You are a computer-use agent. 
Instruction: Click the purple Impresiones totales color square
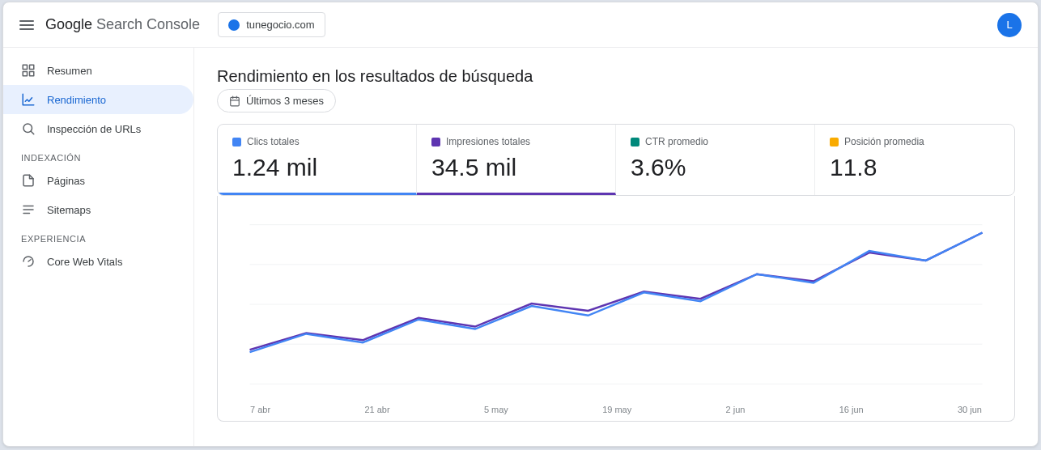tap(436, 142)
